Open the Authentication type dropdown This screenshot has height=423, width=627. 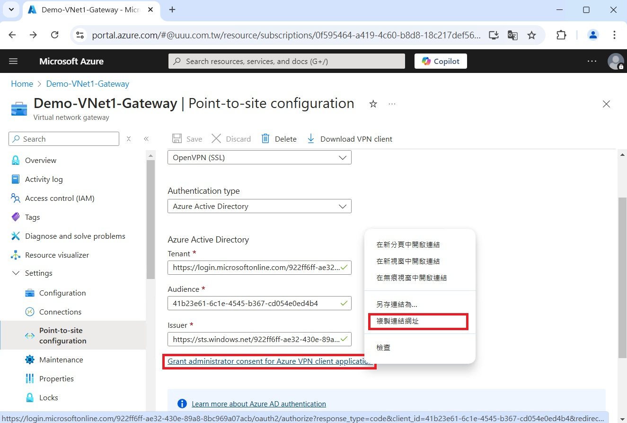[259, 207]
